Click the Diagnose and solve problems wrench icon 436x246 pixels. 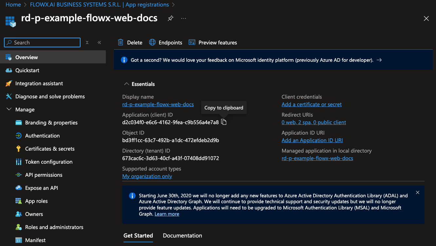tap(9, 96)
